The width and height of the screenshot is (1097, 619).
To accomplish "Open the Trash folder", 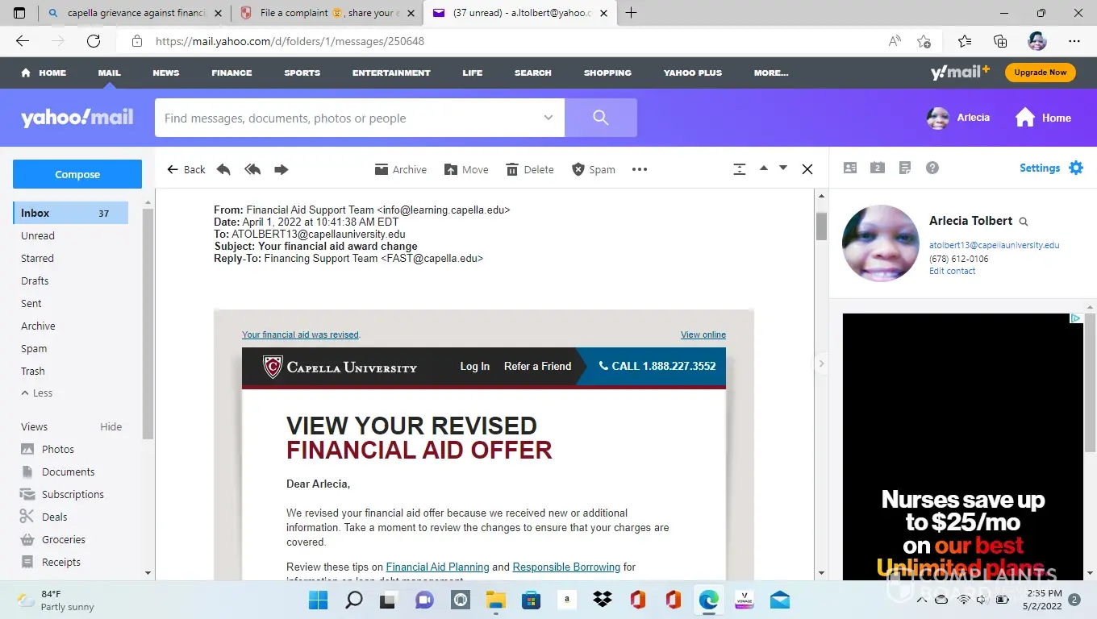I will (x=33, y=371).
